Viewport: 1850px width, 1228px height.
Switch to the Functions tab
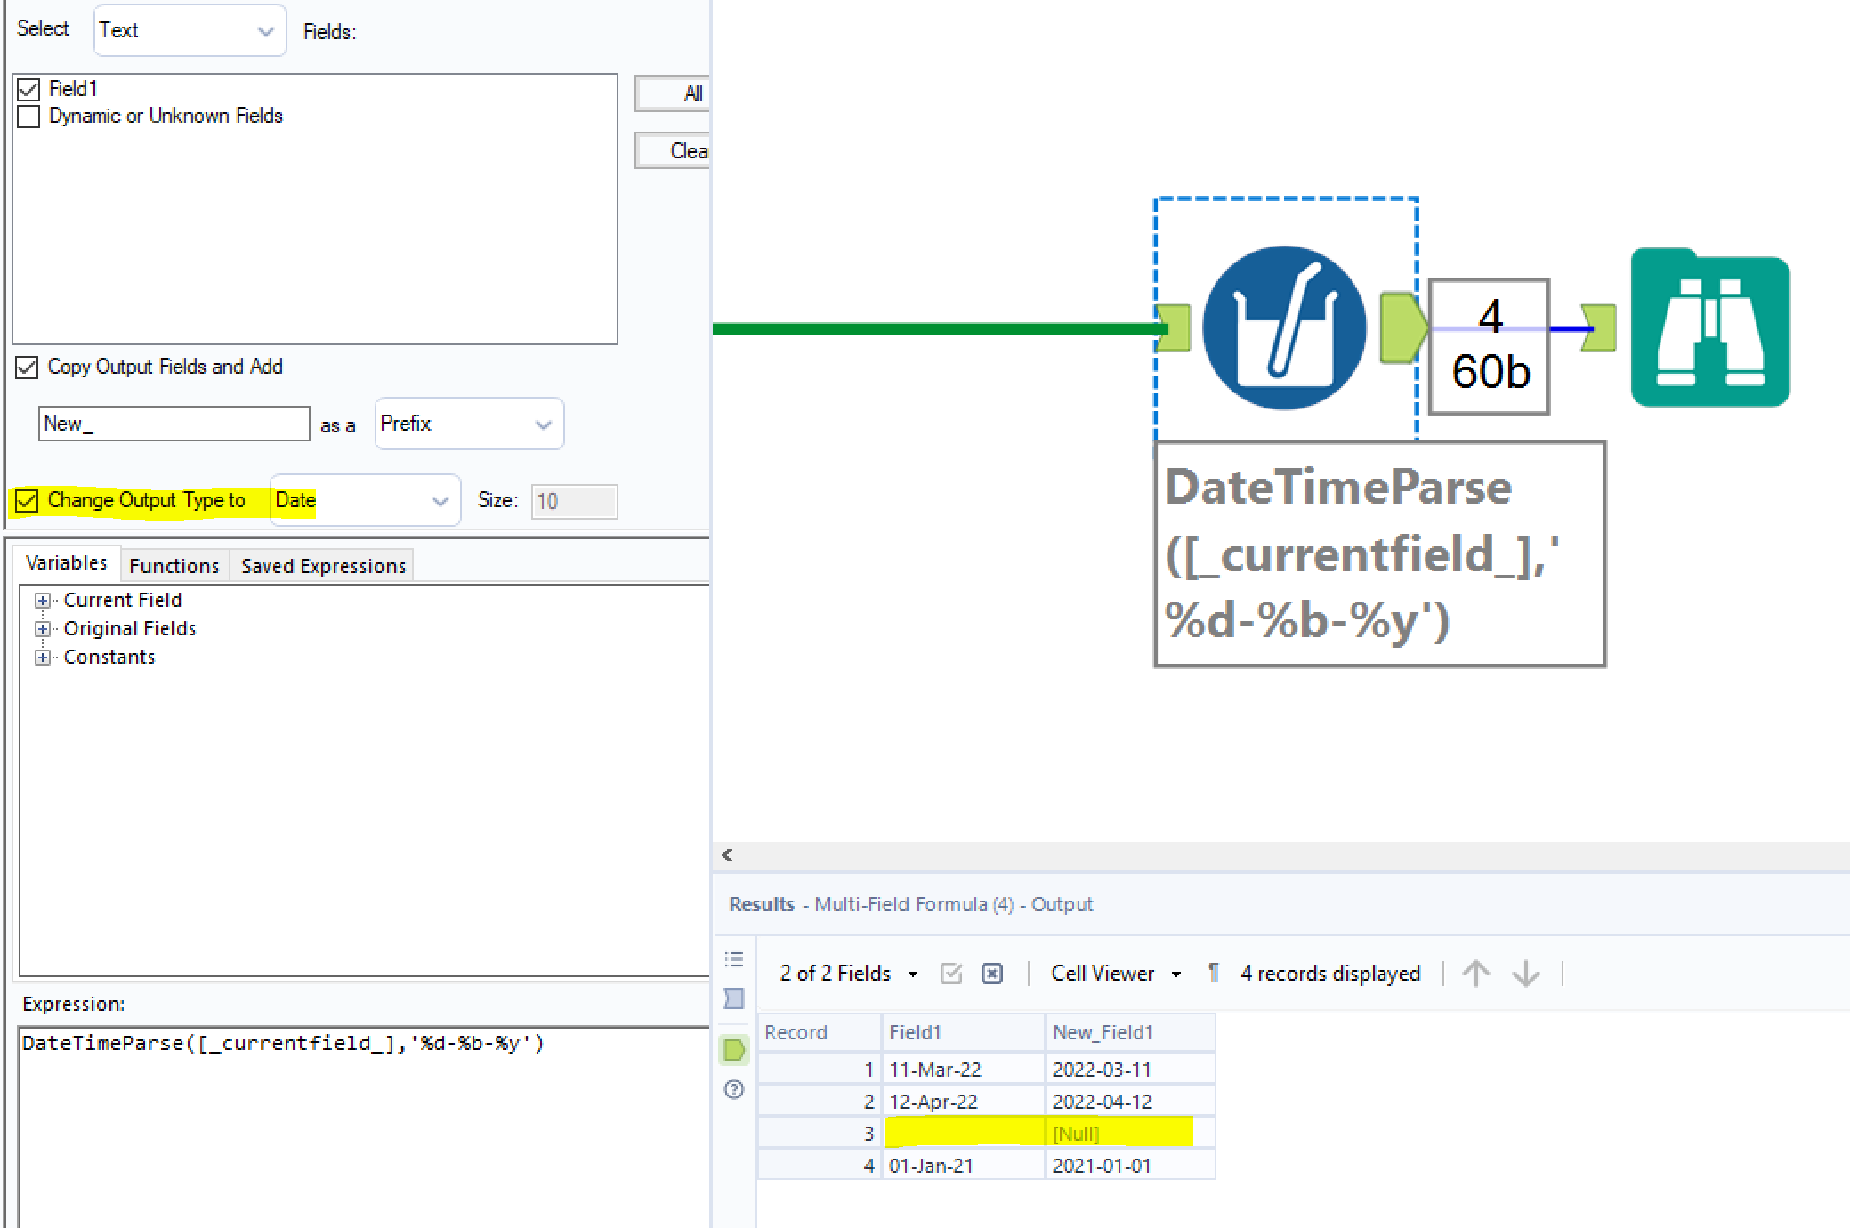pyautogui.click(x=174, y=565)
